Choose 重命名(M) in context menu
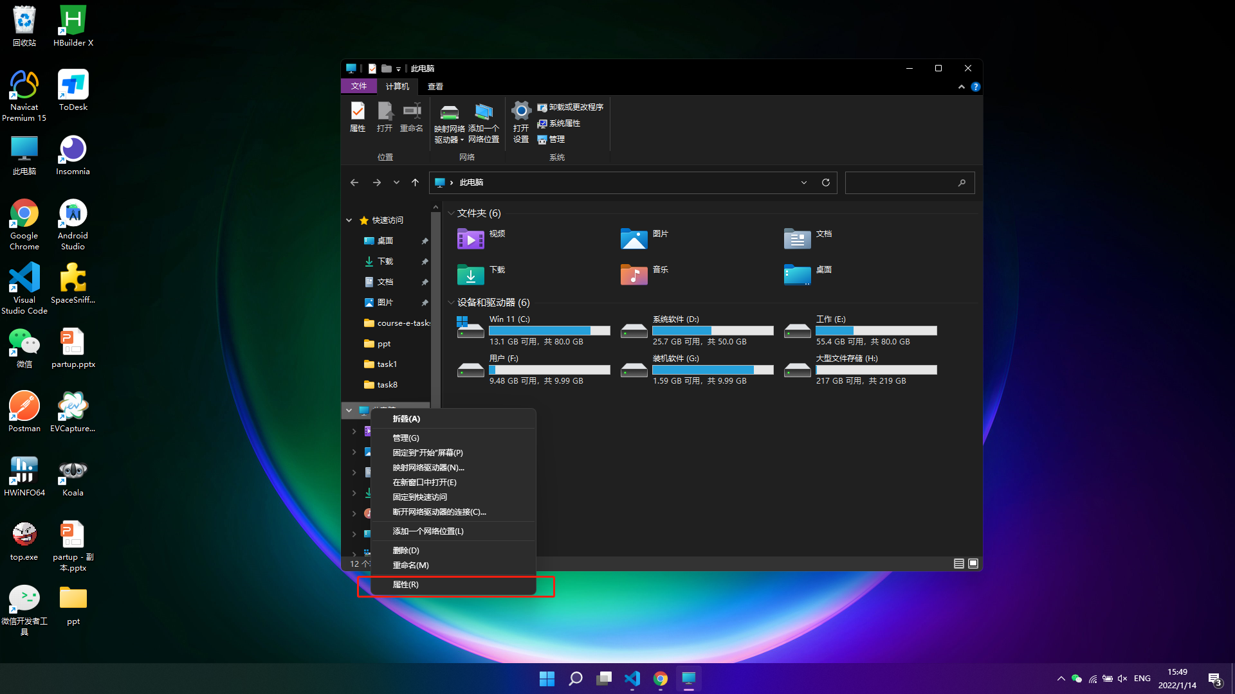This screenshot has width=1235, height=694. tap(453, 565)
